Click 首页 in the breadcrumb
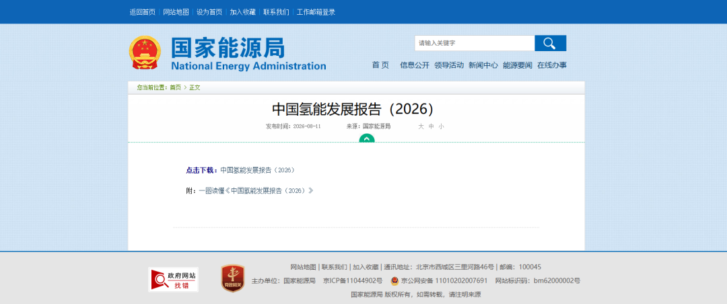 (175, 87)
